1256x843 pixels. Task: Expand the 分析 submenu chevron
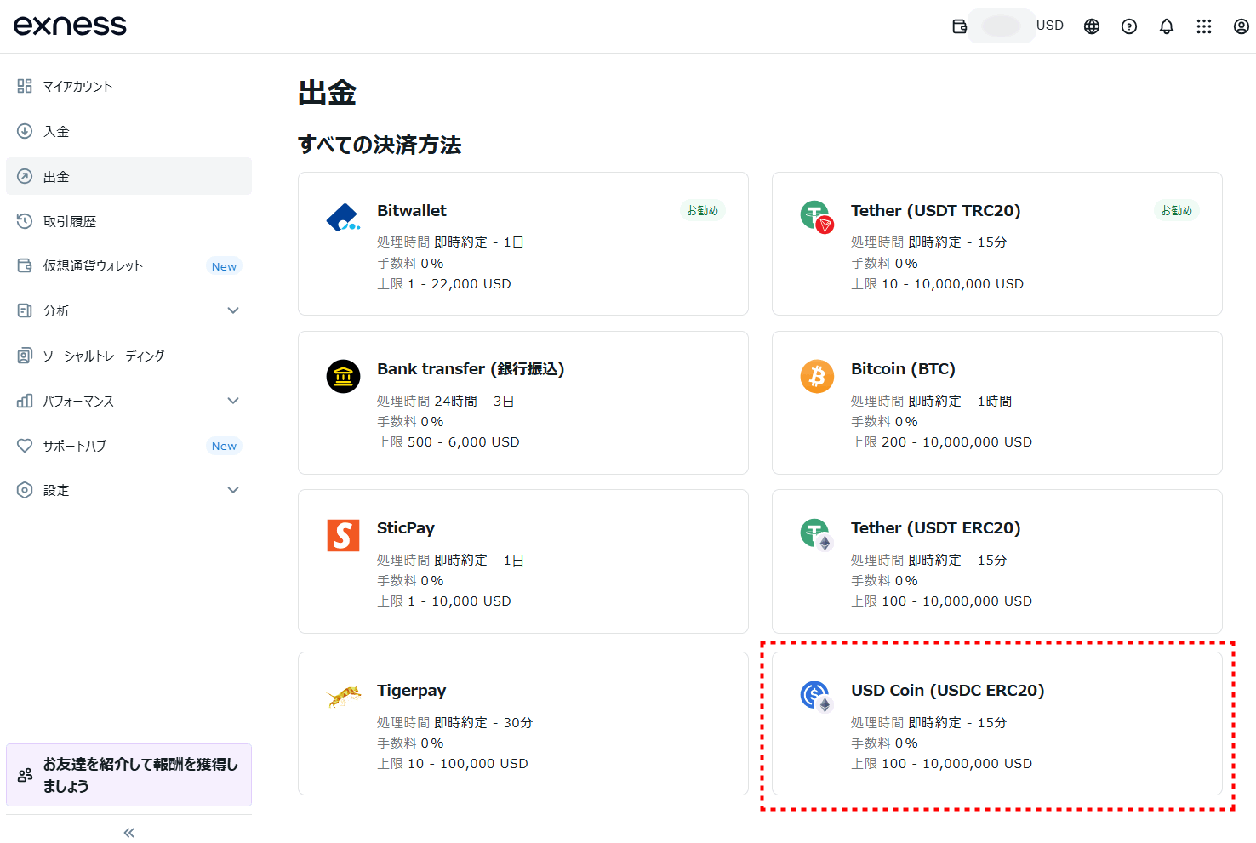pyautogui.click(x=233, y=310)
